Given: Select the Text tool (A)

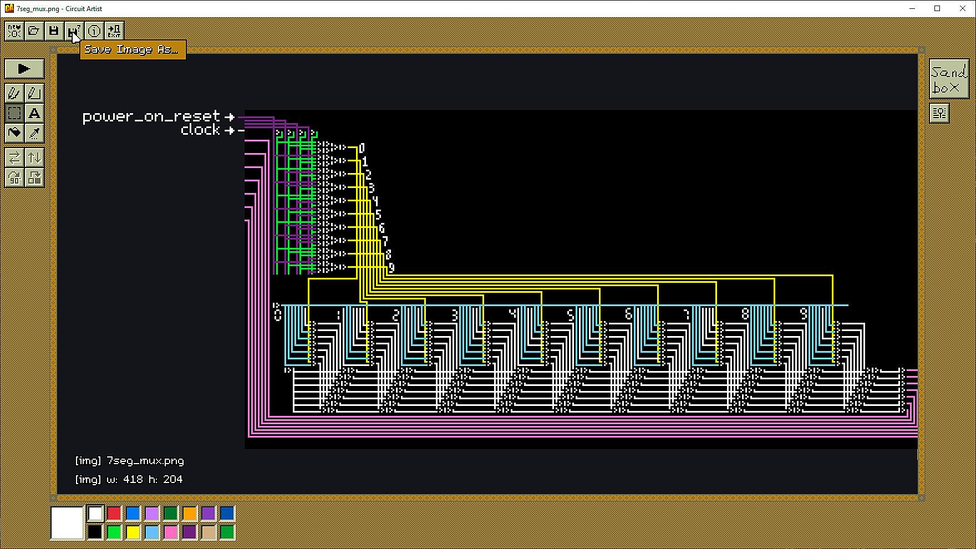Looking at the screenshot, I should [x=34, y=113].
